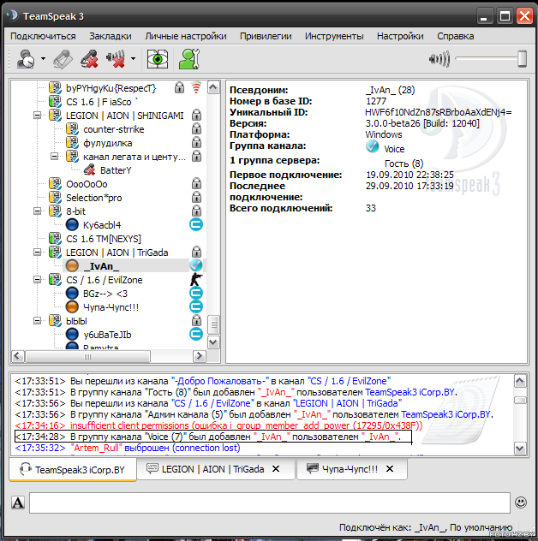Collapse the 8-bit channel node
538x541 pixels.
38,211
